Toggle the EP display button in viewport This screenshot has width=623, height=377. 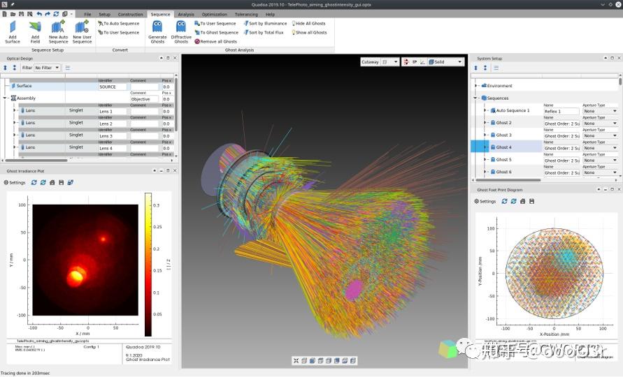pyautogui.click(x=414, y=62)
